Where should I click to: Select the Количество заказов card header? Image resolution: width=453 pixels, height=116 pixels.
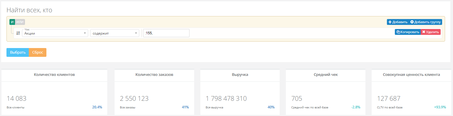coord(154,75)
